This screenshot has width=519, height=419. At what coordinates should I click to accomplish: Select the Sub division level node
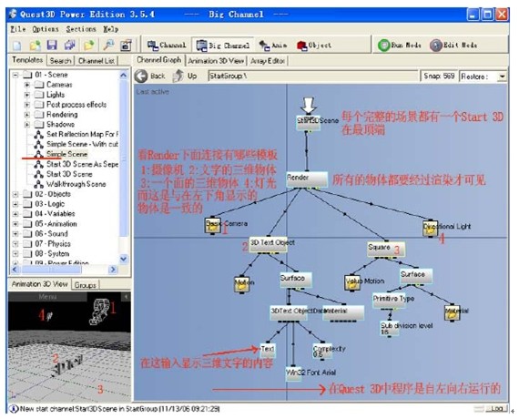[390, 329]
